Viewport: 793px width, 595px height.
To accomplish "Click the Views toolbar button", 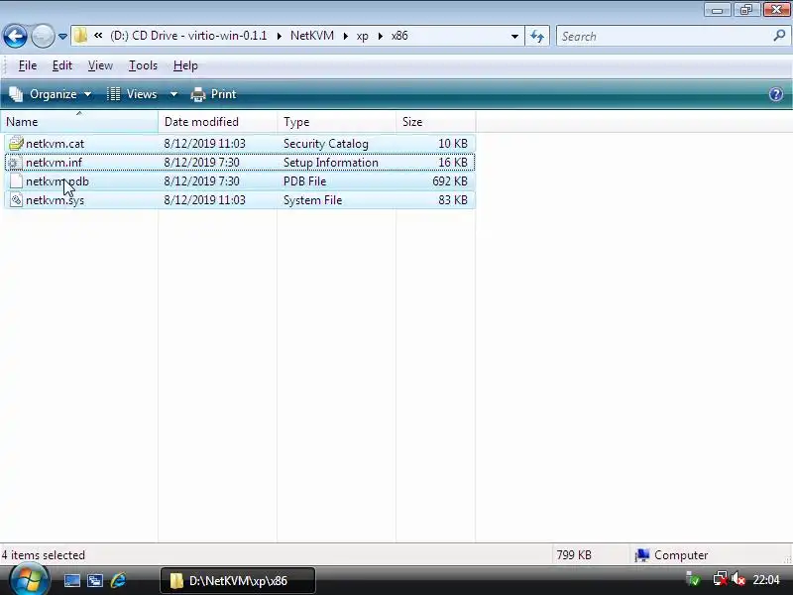I will point(133,94).
